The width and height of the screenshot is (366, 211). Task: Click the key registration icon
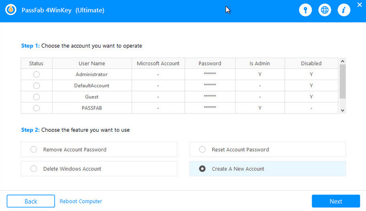coord(305,10)
